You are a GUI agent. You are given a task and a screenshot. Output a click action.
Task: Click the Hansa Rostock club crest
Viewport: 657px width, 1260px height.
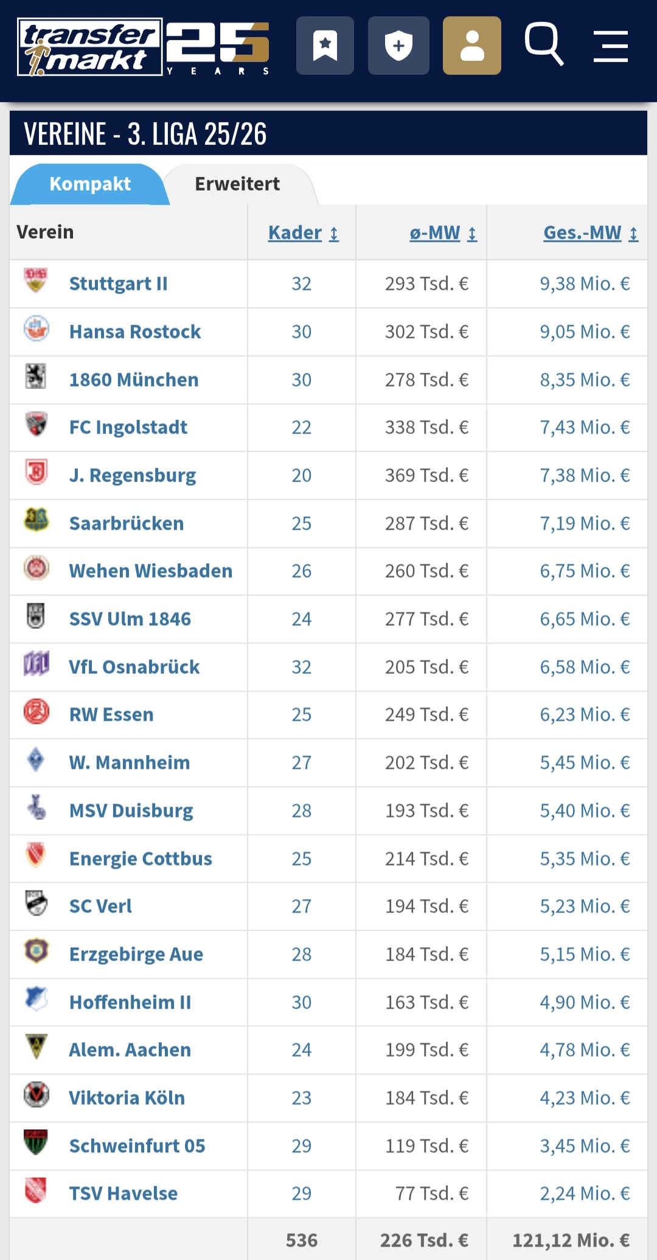point(36,329)
